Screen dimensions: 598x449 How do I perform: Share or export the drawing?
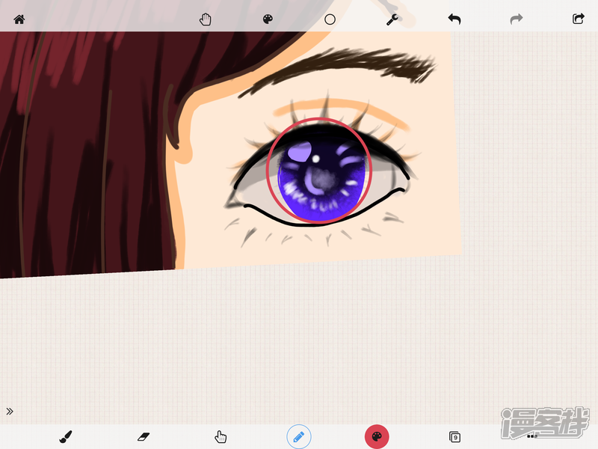click(578, 19)
